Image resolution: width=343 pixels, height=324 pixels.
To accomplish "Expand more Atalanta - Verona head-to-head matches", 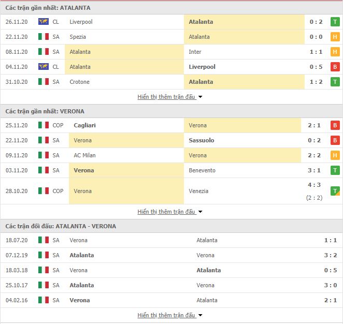I will coord(169,315).
